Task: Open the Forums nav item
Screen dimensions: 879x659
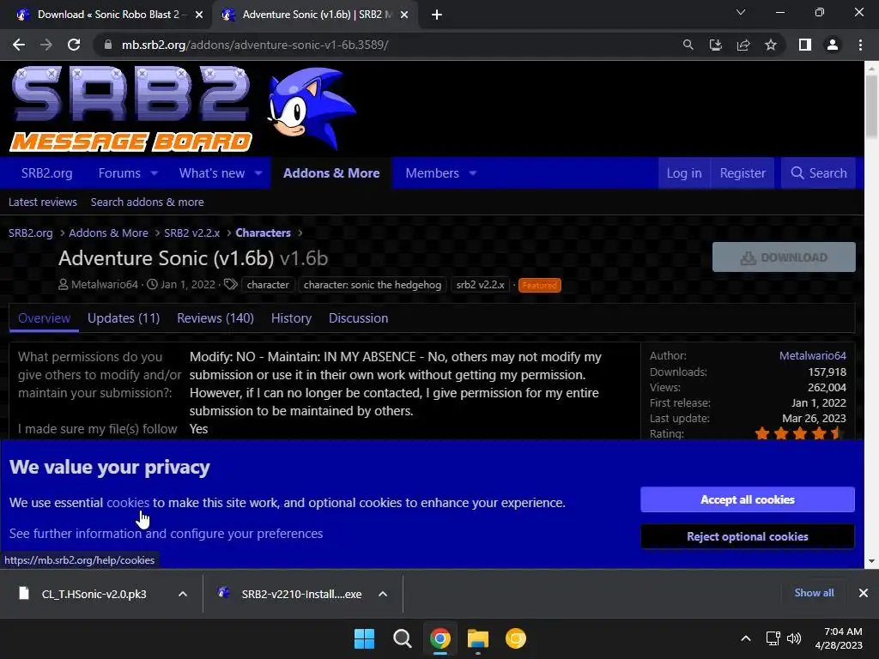Action: pyautogui.click(x=119, y=173)
